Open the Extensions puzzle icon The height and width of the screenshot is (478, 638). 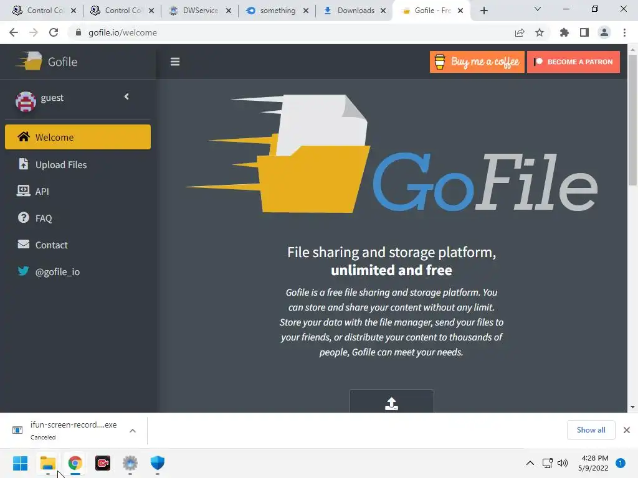564,32
